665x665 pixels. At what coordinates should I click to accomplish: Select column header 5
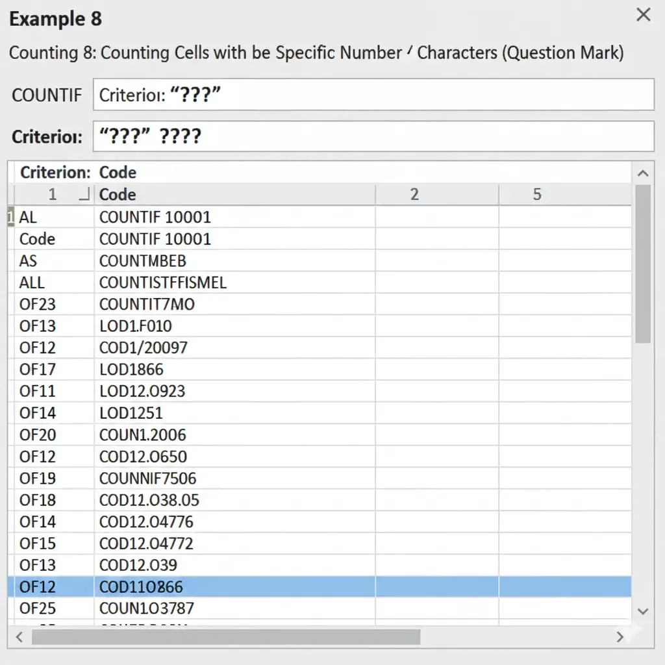click(537, 194)
